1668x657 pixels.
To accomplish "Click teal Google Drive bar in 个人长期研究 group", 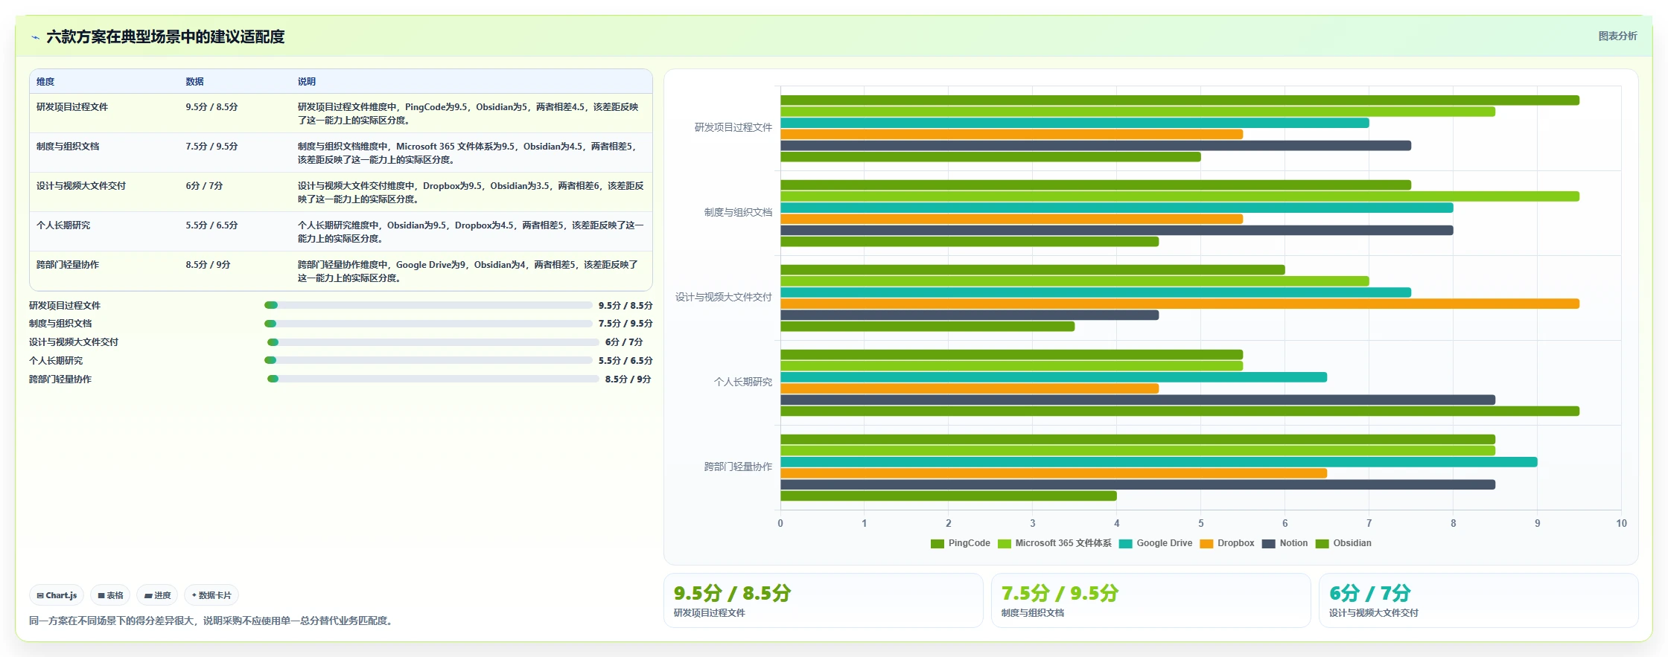I will 1054,377.
